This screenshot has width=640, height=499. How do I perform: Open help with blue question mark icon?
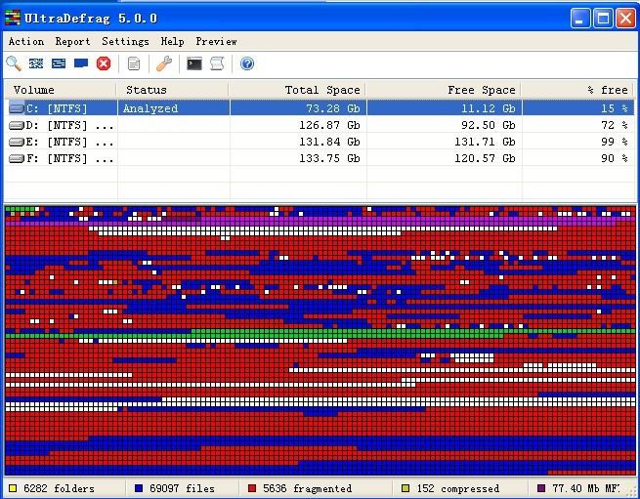tap(247, 63)
